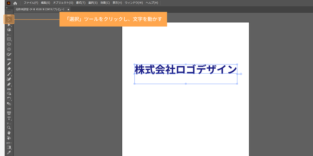313x156 pixels.
Task: Select the Eyedropper tool
Action: (9, 152)
